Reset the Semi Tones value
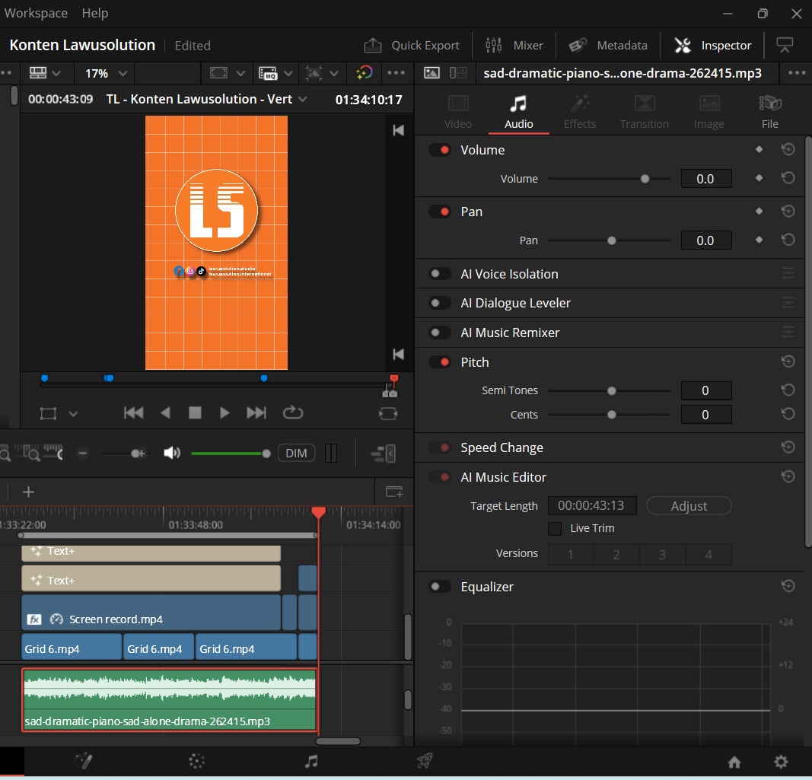812x780 pixels. click(788, 390)
